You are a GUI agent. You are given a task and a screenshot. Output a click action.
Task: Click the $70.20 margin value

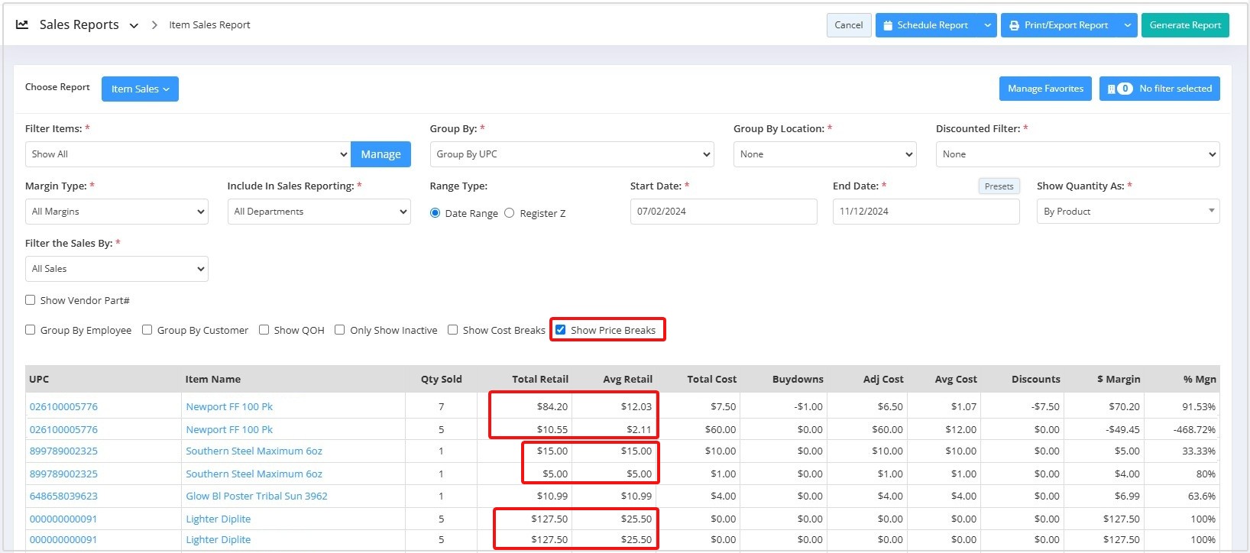click(1124, 407)
